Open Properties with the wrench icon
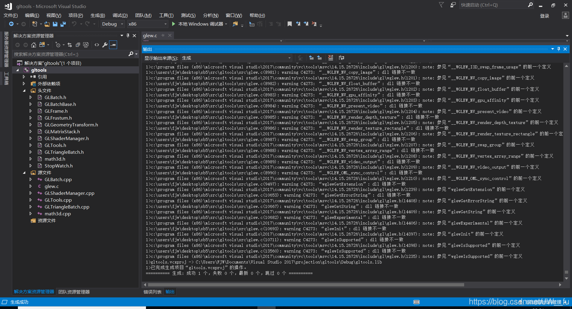Screen dimensions: 572x309 coord(105,45)
